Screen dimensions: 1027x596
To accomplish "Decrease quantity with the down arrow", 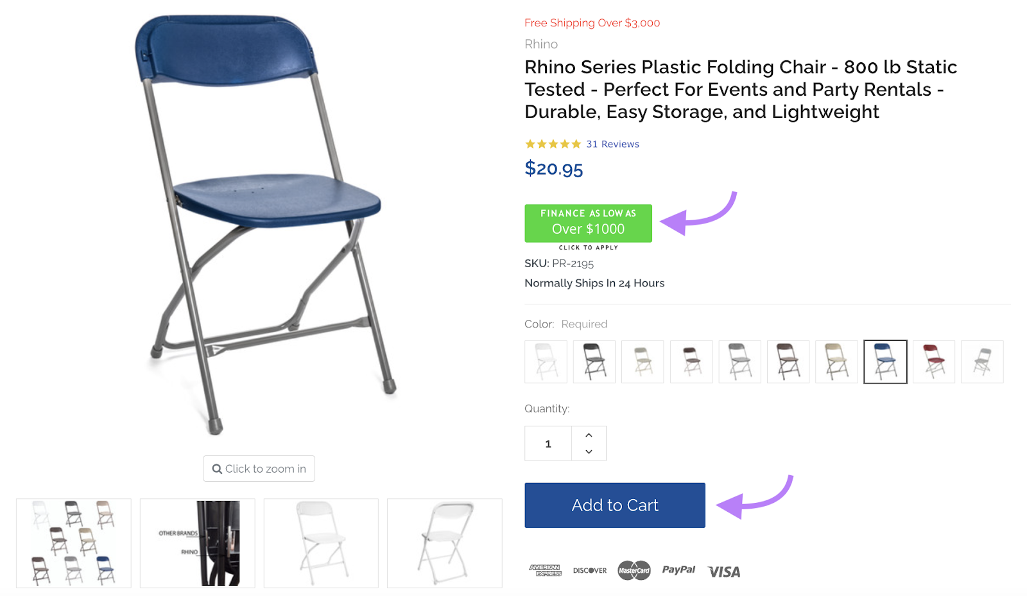I will [x=589, y=451].
